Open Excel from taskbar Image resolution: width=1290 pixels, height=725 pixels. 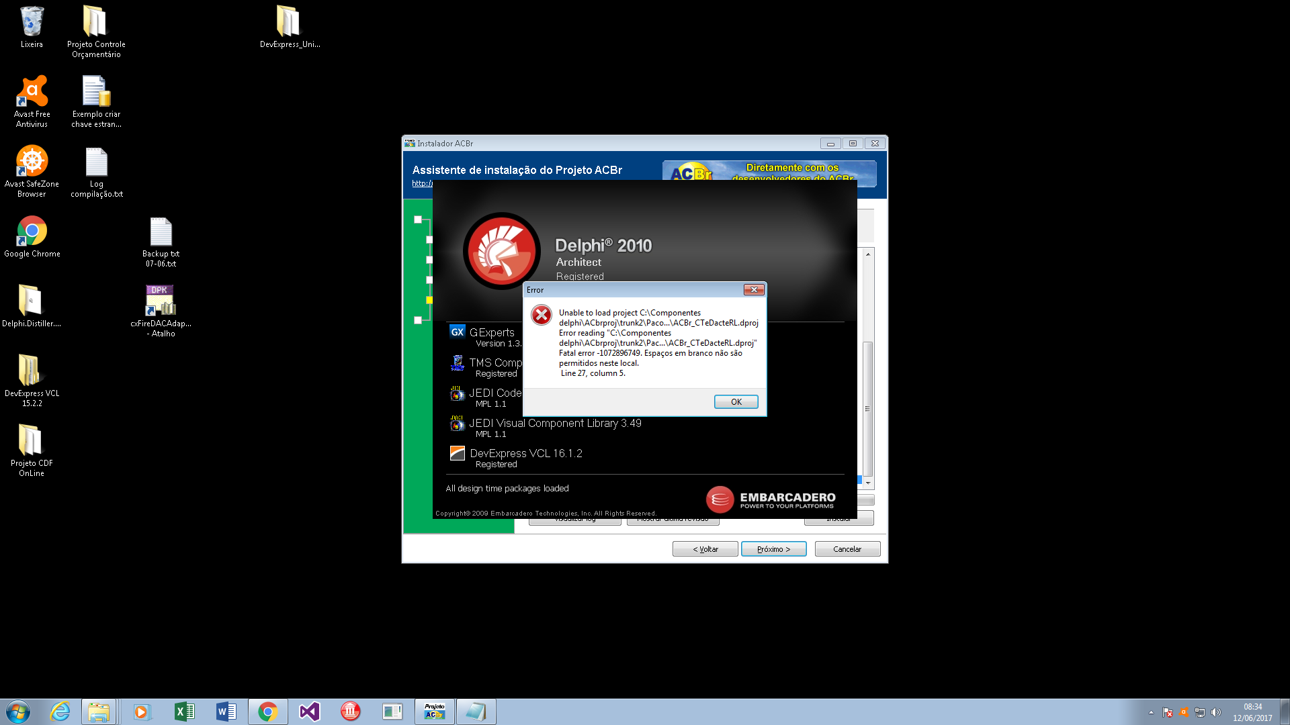[184, 712]
